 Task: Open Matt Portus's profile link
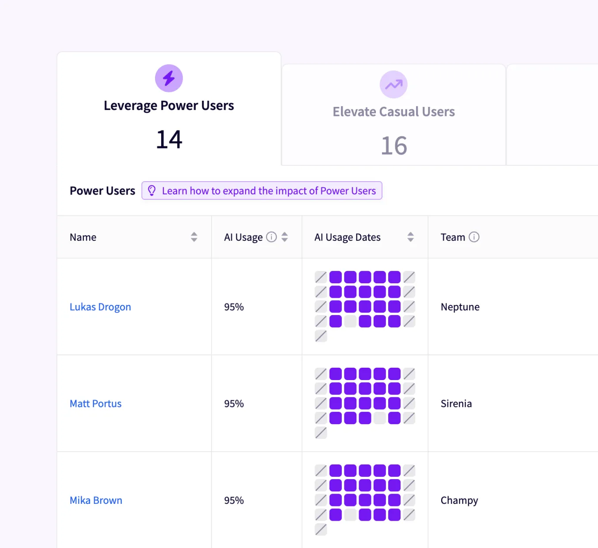pyautogui.click(x=95, y=403)
